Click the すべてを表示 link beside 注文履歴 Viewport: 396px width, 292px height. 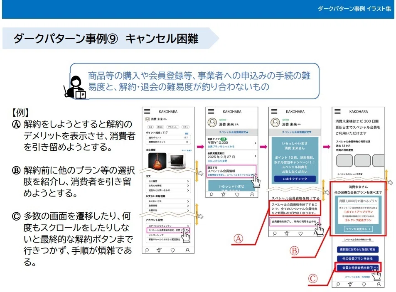click(187, 150)
